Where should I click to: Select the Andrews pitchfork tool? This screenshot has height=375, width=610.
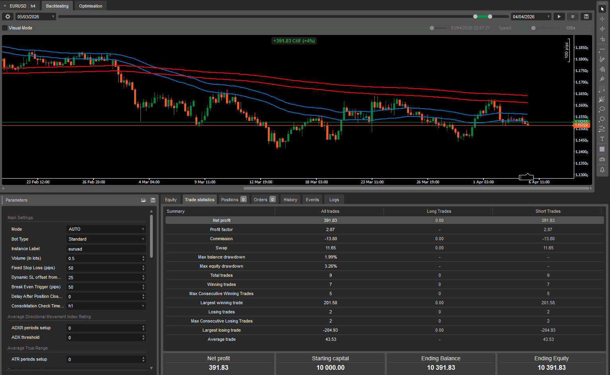[x=602, y=79]
